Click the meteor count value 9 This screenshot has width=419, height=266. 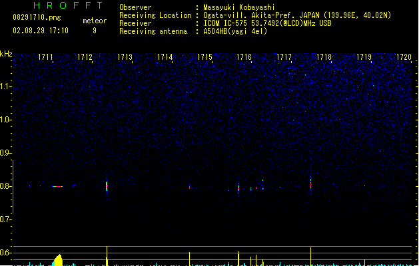[95, 31]
